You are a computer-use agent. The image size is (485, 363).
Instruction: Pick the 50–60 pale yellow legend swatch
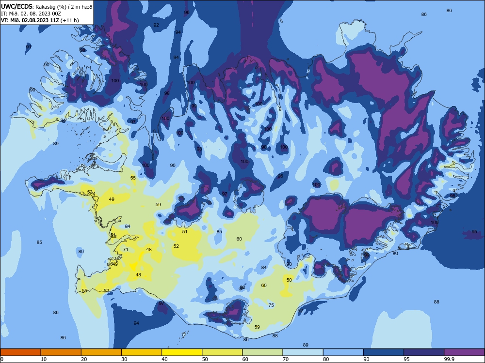coord(222,352)
